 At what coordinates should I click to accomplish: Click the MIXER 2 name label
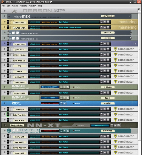coord(108,33)
